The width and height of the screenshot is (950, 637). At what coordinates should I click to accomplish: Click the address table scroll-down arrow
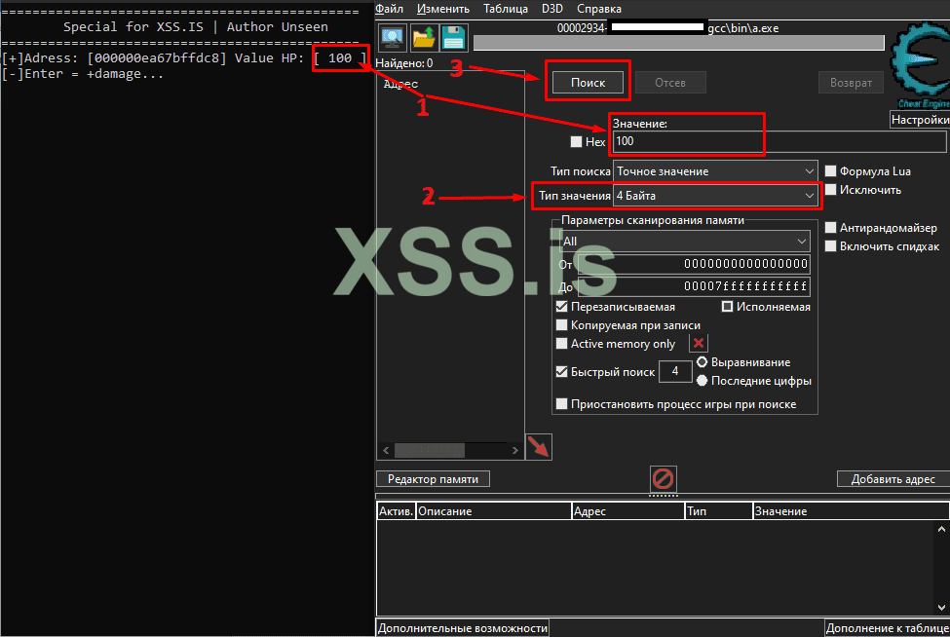(x=941, y=608)
